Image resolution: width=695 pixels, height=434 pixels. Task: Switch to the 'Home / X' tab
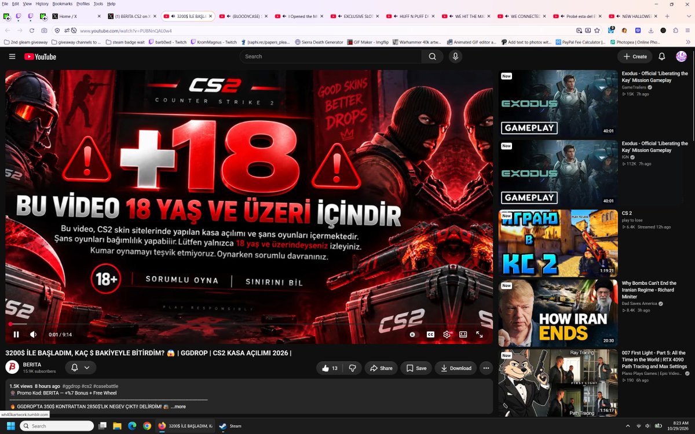click(76, 16)
